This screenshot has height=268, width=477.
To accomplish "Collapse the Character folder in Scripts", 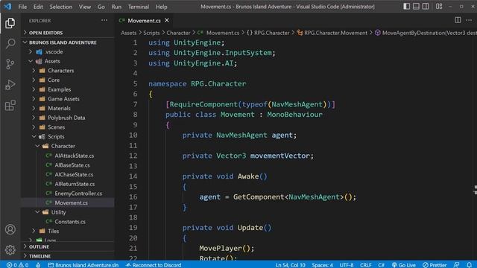I will [68, 146].
